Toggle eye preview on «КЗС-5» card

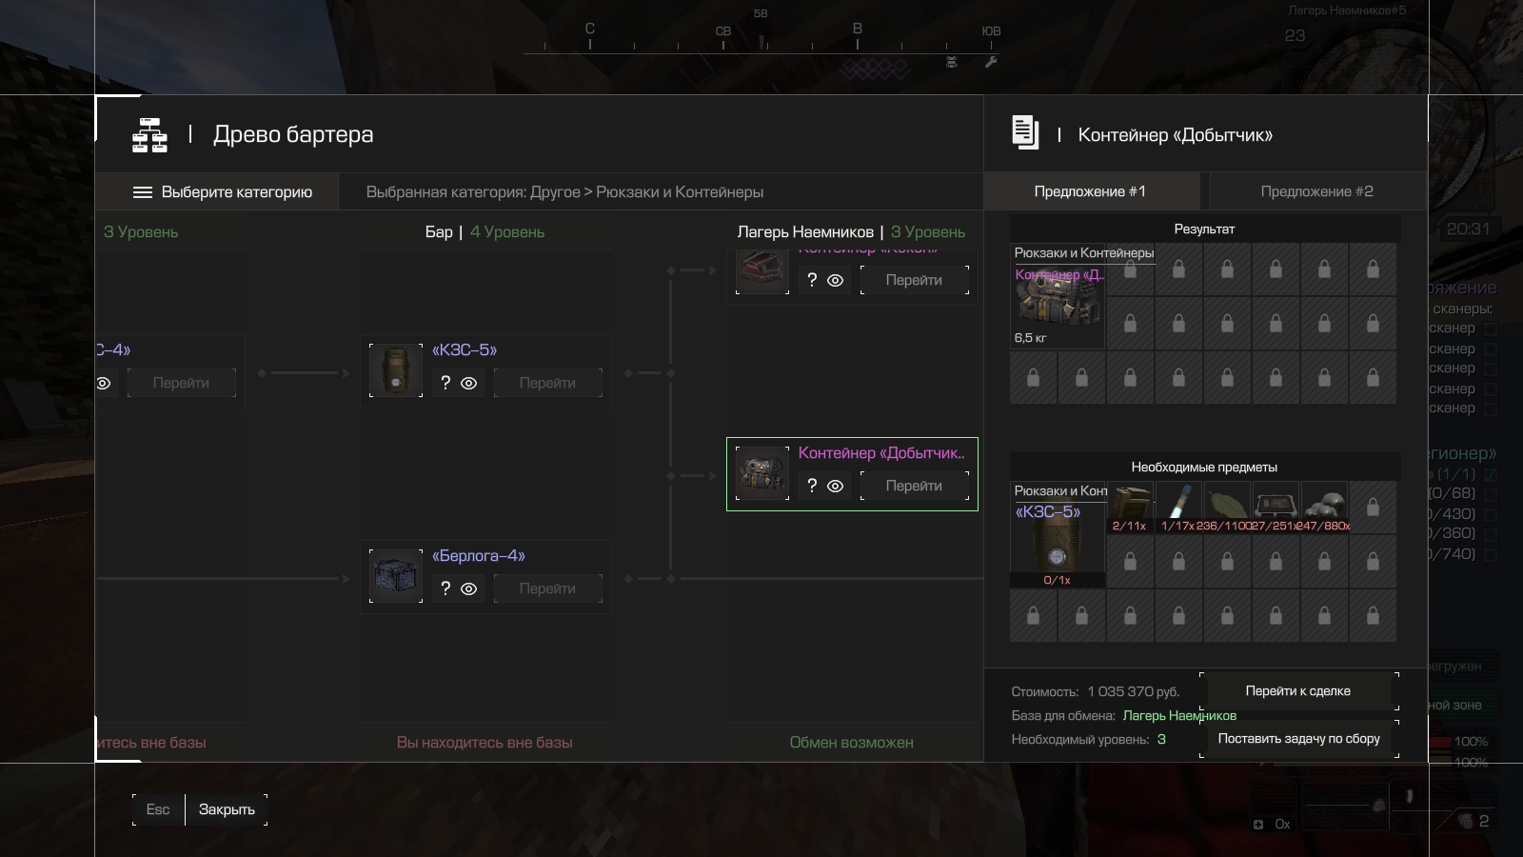(468, 383)
